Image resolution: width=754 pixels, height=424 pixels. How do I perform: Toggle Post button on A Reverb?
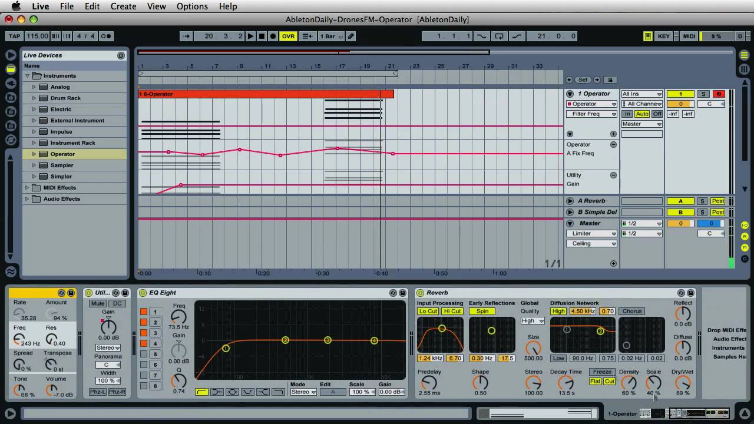pyautogui.click(x=717, y=201)
